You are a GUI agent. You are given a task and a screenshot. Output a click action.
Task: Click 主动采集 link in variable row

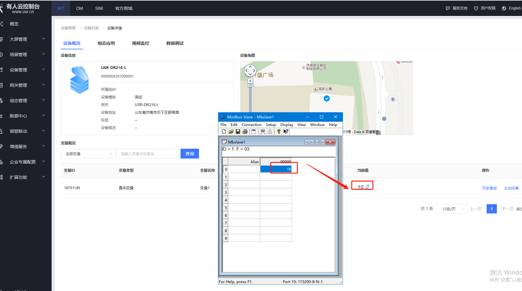coord(511,188)
